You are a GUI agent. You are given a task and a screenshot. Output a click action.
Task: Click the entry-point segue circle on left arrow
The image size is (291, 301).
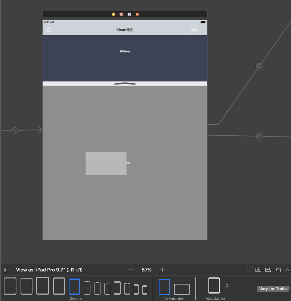pyautogui.click(x=15, y=130)
